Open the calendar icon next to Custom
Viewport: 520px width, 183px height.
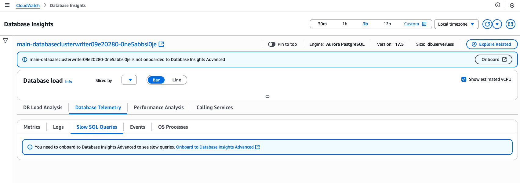424,24
